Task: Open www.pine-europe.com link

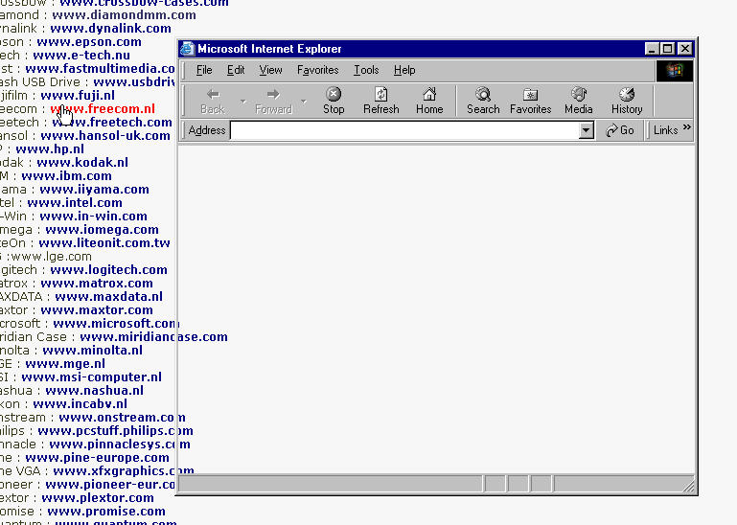Action: (x=98, y=458)
